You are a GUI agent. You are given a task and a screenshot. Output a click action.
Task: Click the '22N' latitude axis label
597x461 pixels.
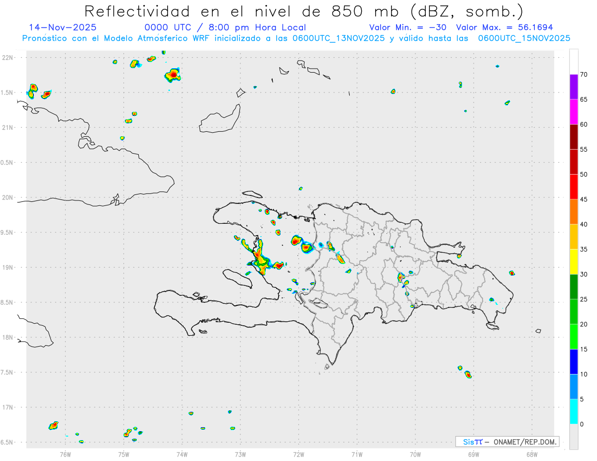coord(8,58)
